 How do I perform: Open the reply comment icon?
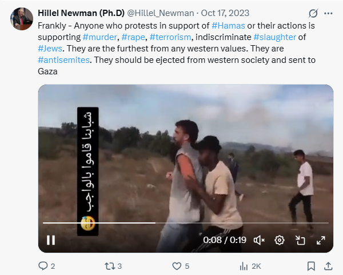(43, 266)
